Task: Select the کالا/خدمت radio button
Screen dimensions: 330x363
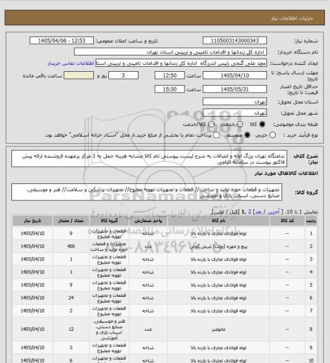Action: tap(211, 124)
